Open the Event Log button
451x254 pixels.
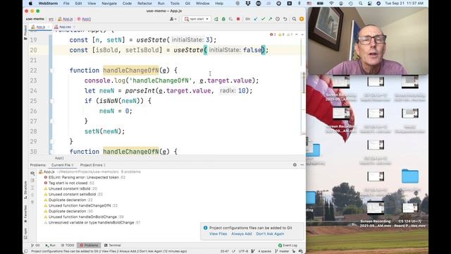(x=288, y=246)
